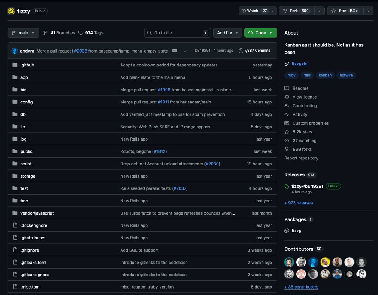Focus the Go to file search field

coord(177,33)
